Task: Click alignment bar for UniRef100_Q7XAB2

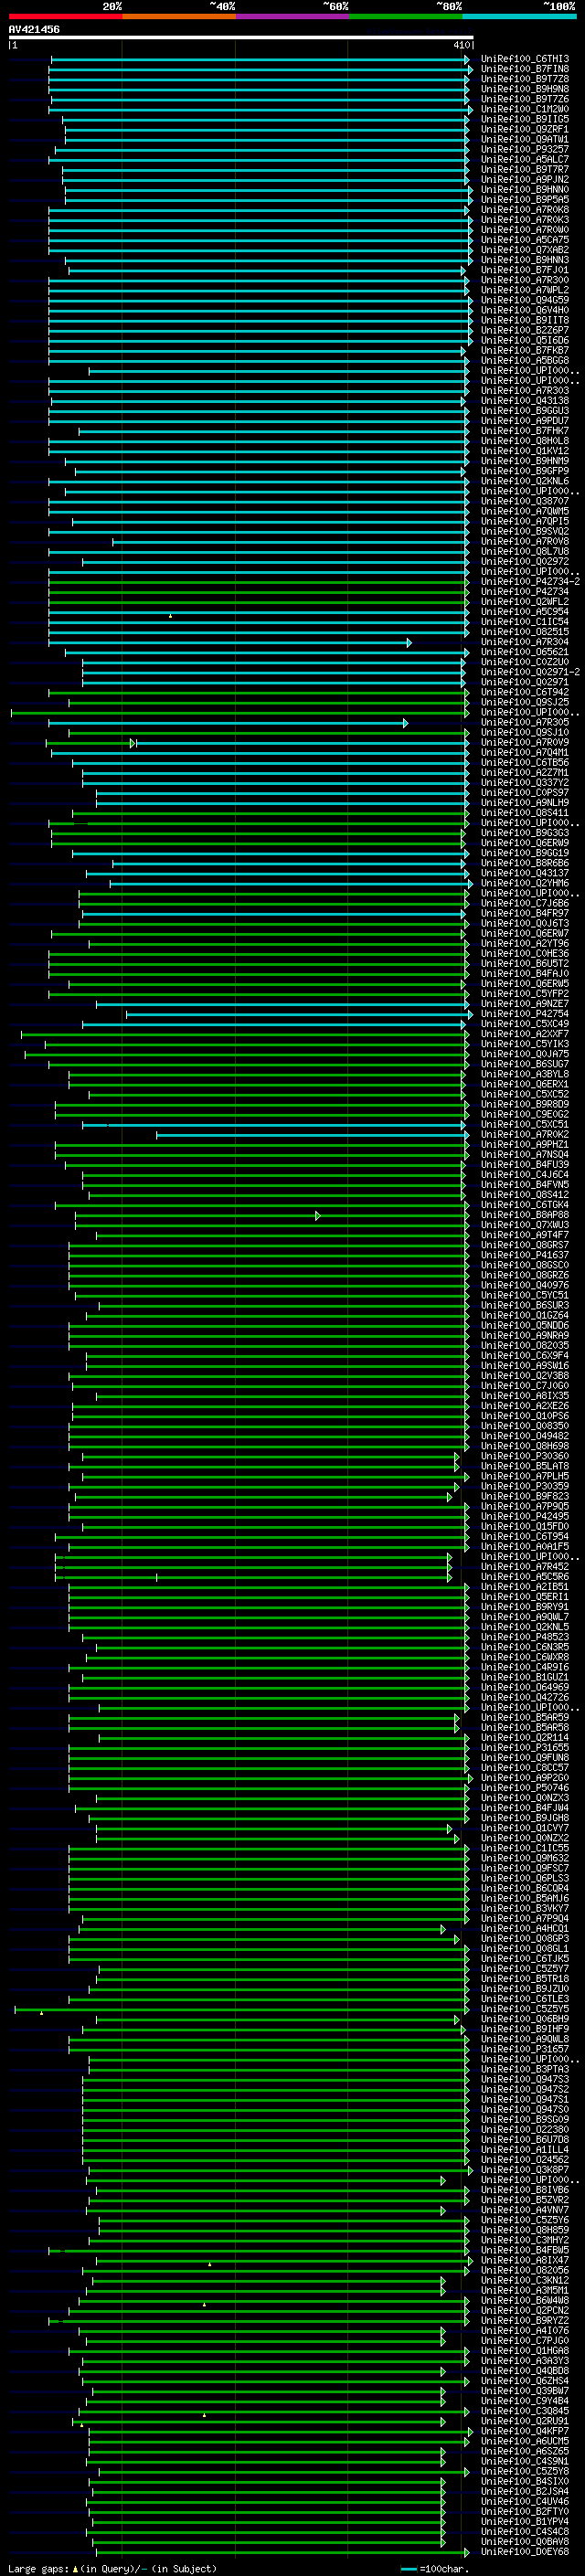Action: click(x=260, y=250)
